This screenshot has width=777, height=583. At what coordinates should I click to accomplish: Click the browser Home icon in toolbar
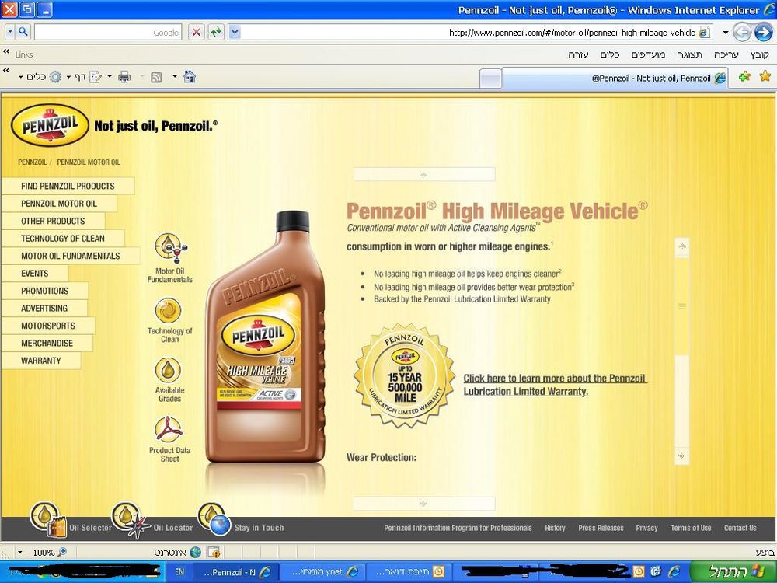pyautogui.click(x=190, y=76)
